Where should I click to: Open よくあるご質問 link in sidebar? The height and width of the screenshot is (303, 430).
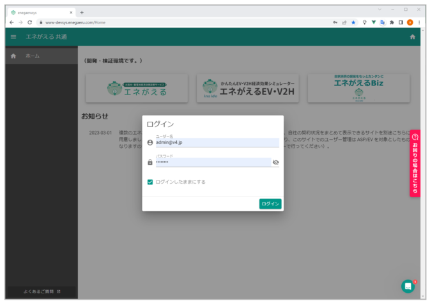pyautogui.click(x=42, y=292)
